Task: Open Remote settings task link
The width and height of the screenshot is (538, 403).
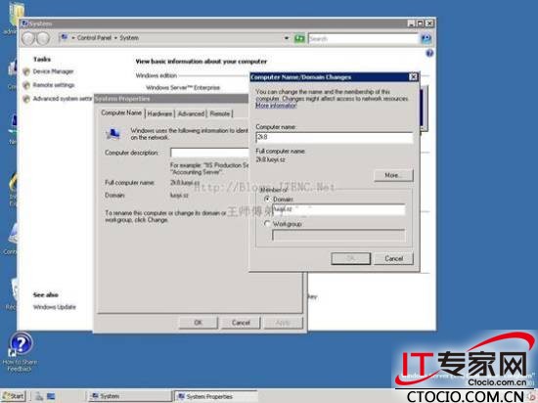Action: pos(54,85)
